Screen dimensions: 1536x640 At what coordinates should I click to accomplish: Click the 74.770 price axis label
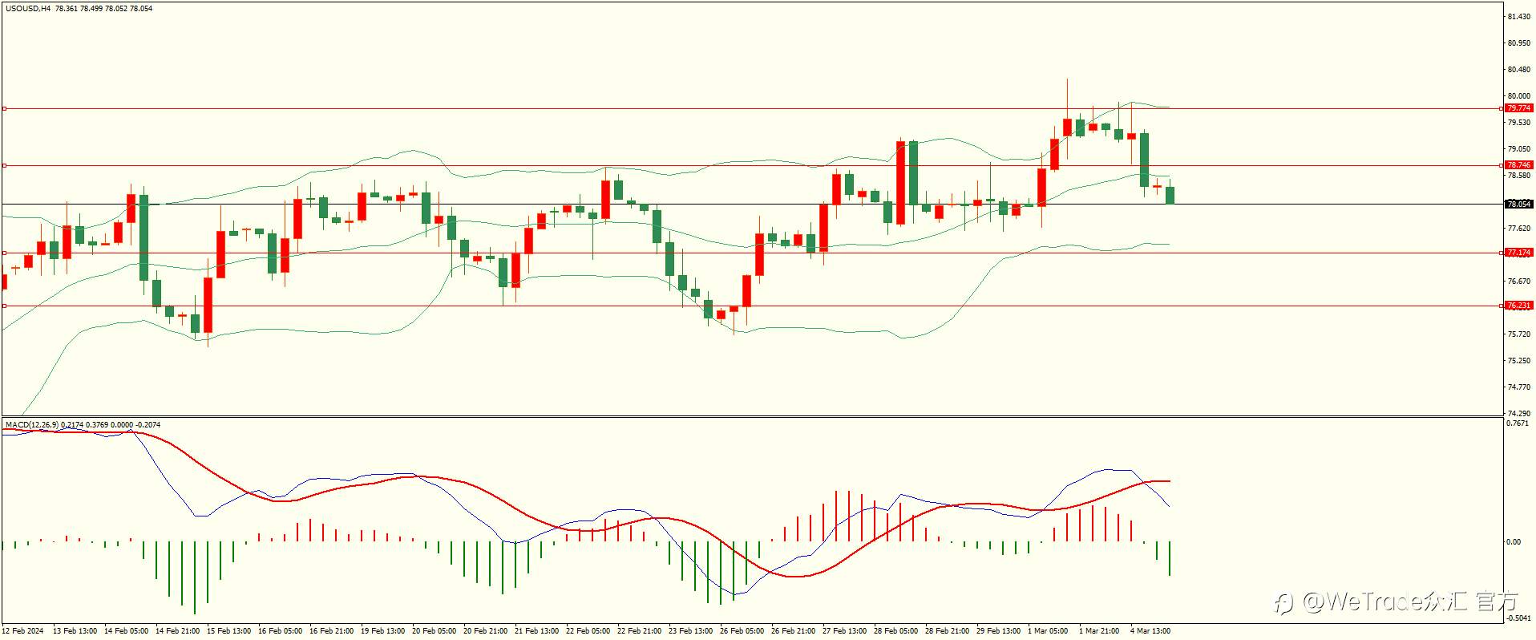click(x=1518, y=387)
